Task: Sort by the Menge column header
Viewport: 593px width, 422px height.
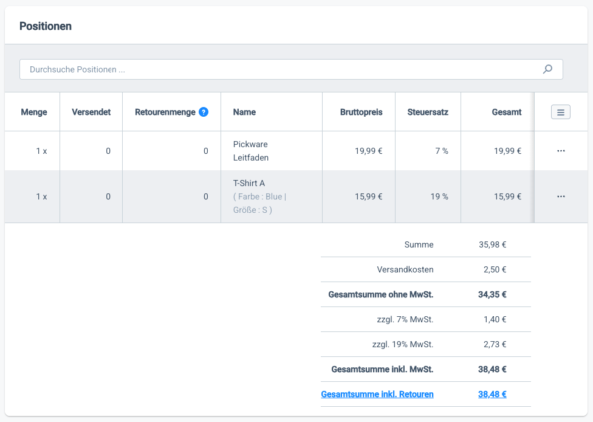Action: pyautogui.click(x=34, y=112)
